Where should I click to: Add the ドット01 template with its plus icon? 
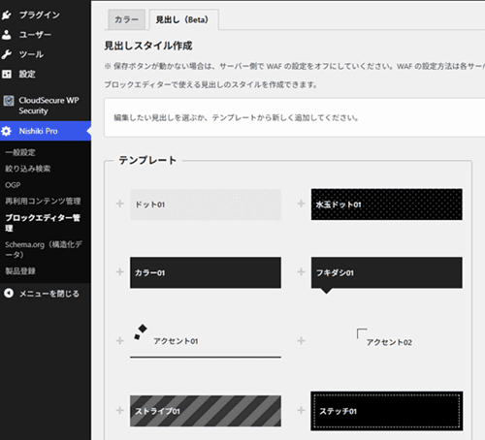(120, 204)
